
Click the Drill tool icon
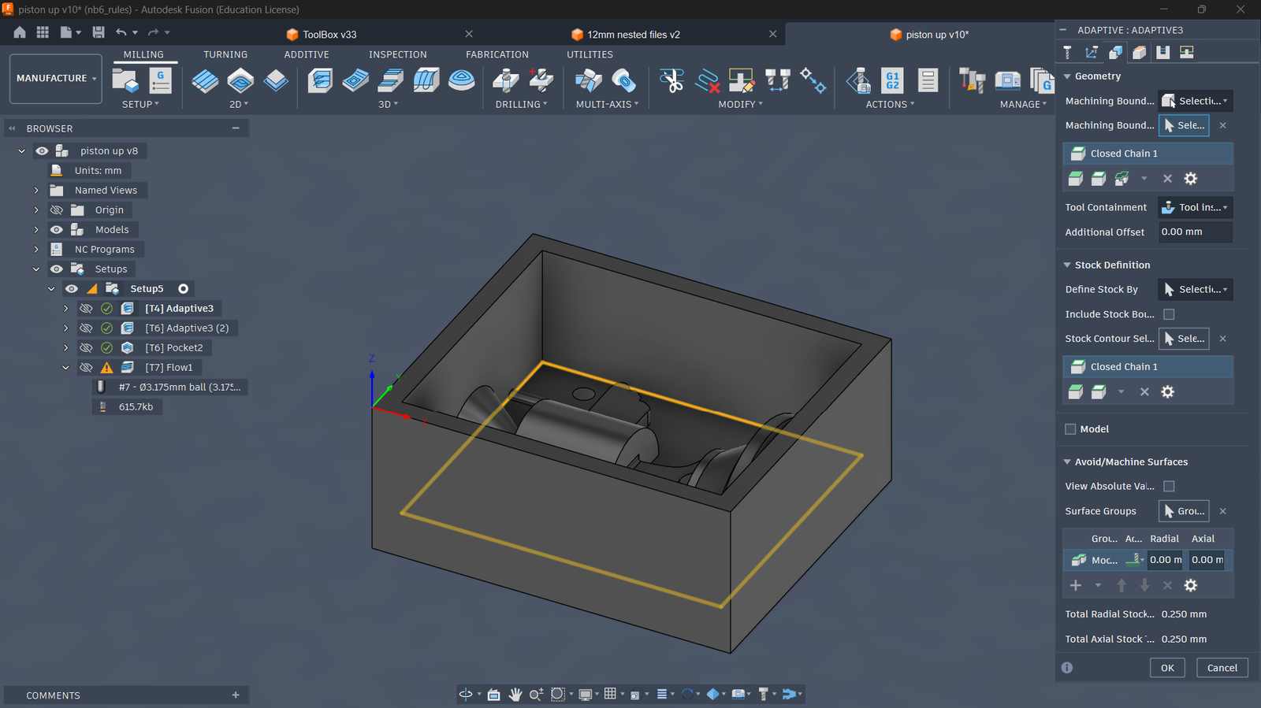(506, 80)
